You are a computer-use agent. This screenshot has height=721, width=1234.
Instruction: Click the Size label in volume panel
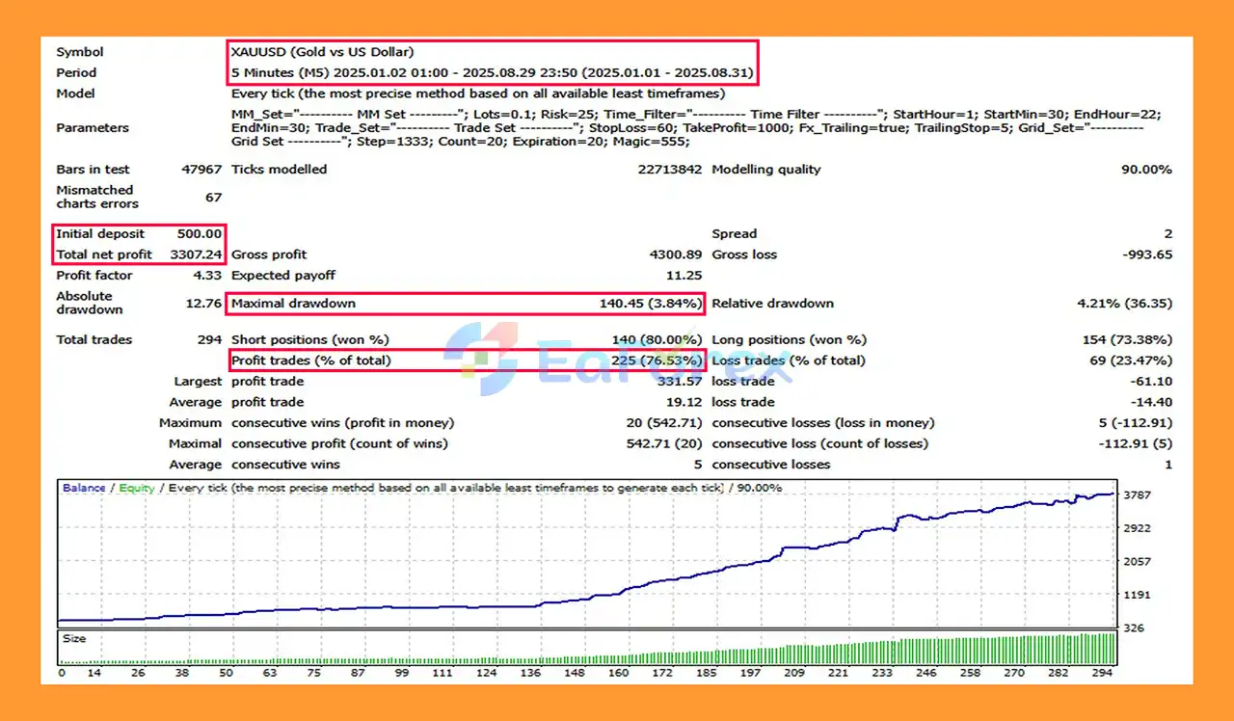pos(74,638)
